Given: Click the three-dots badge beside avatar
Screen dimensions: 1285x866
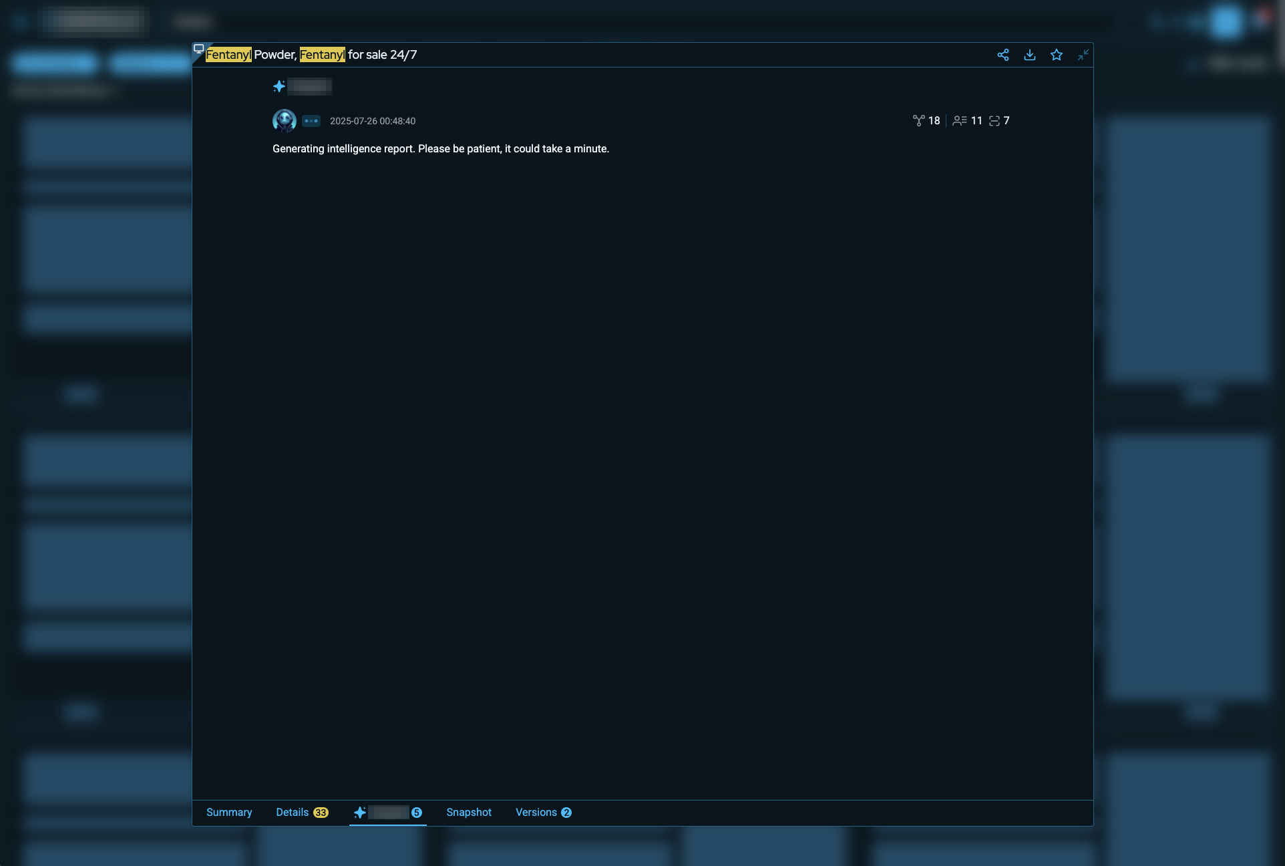Looking at the screenshot, I should [x=311, y=121].
